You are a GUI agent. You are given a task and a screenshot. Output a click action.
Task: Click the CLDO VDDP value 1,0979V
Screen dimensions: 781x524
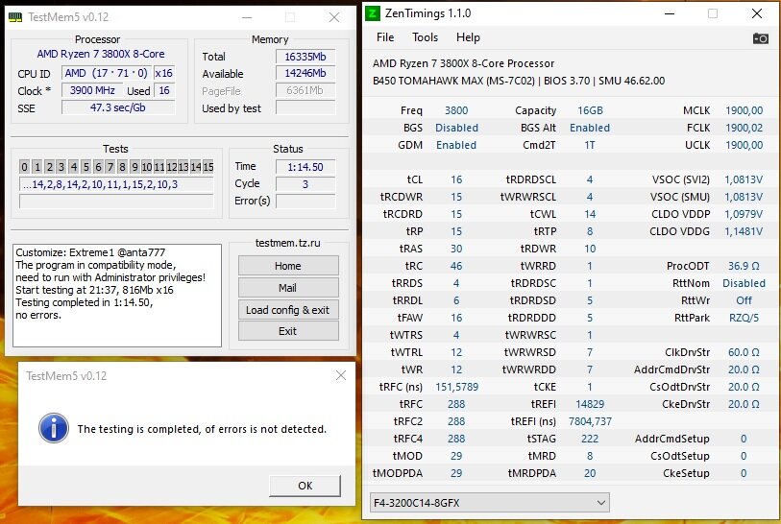(744, 214)
